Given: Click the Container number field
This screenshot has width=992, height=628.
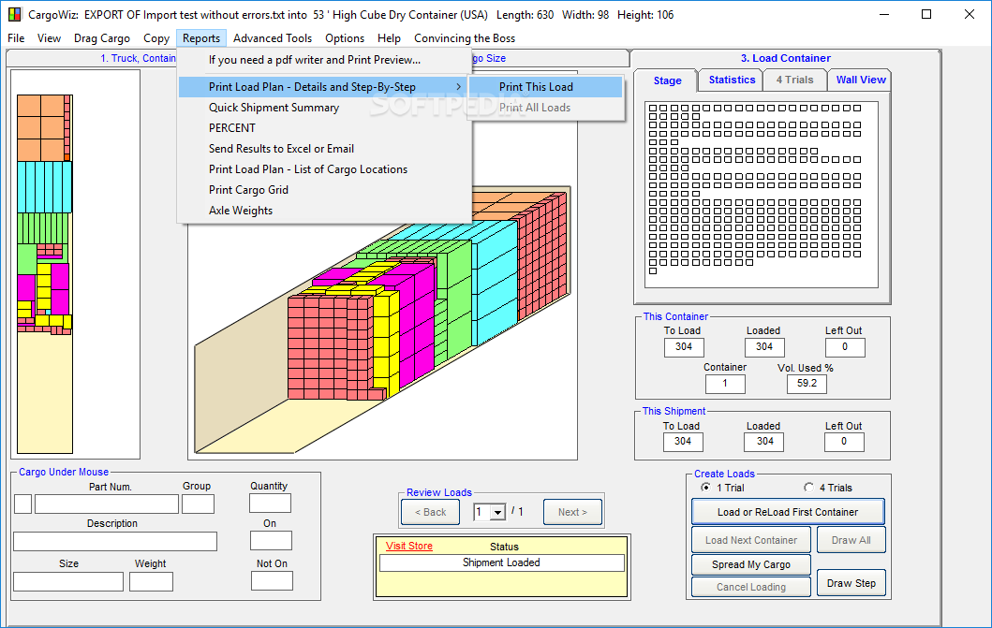Looking at the screenshot, I should pyautogui.click(x=725, y=384).
